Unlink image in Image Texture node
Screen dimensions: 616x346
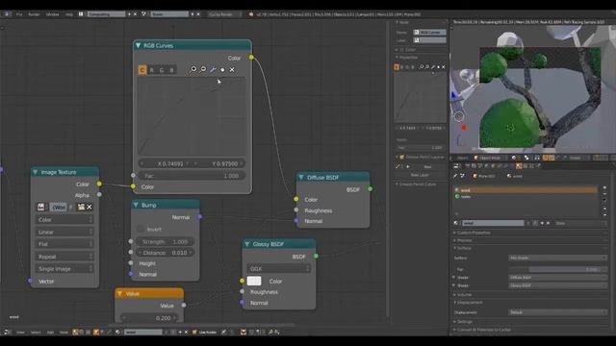90,207
